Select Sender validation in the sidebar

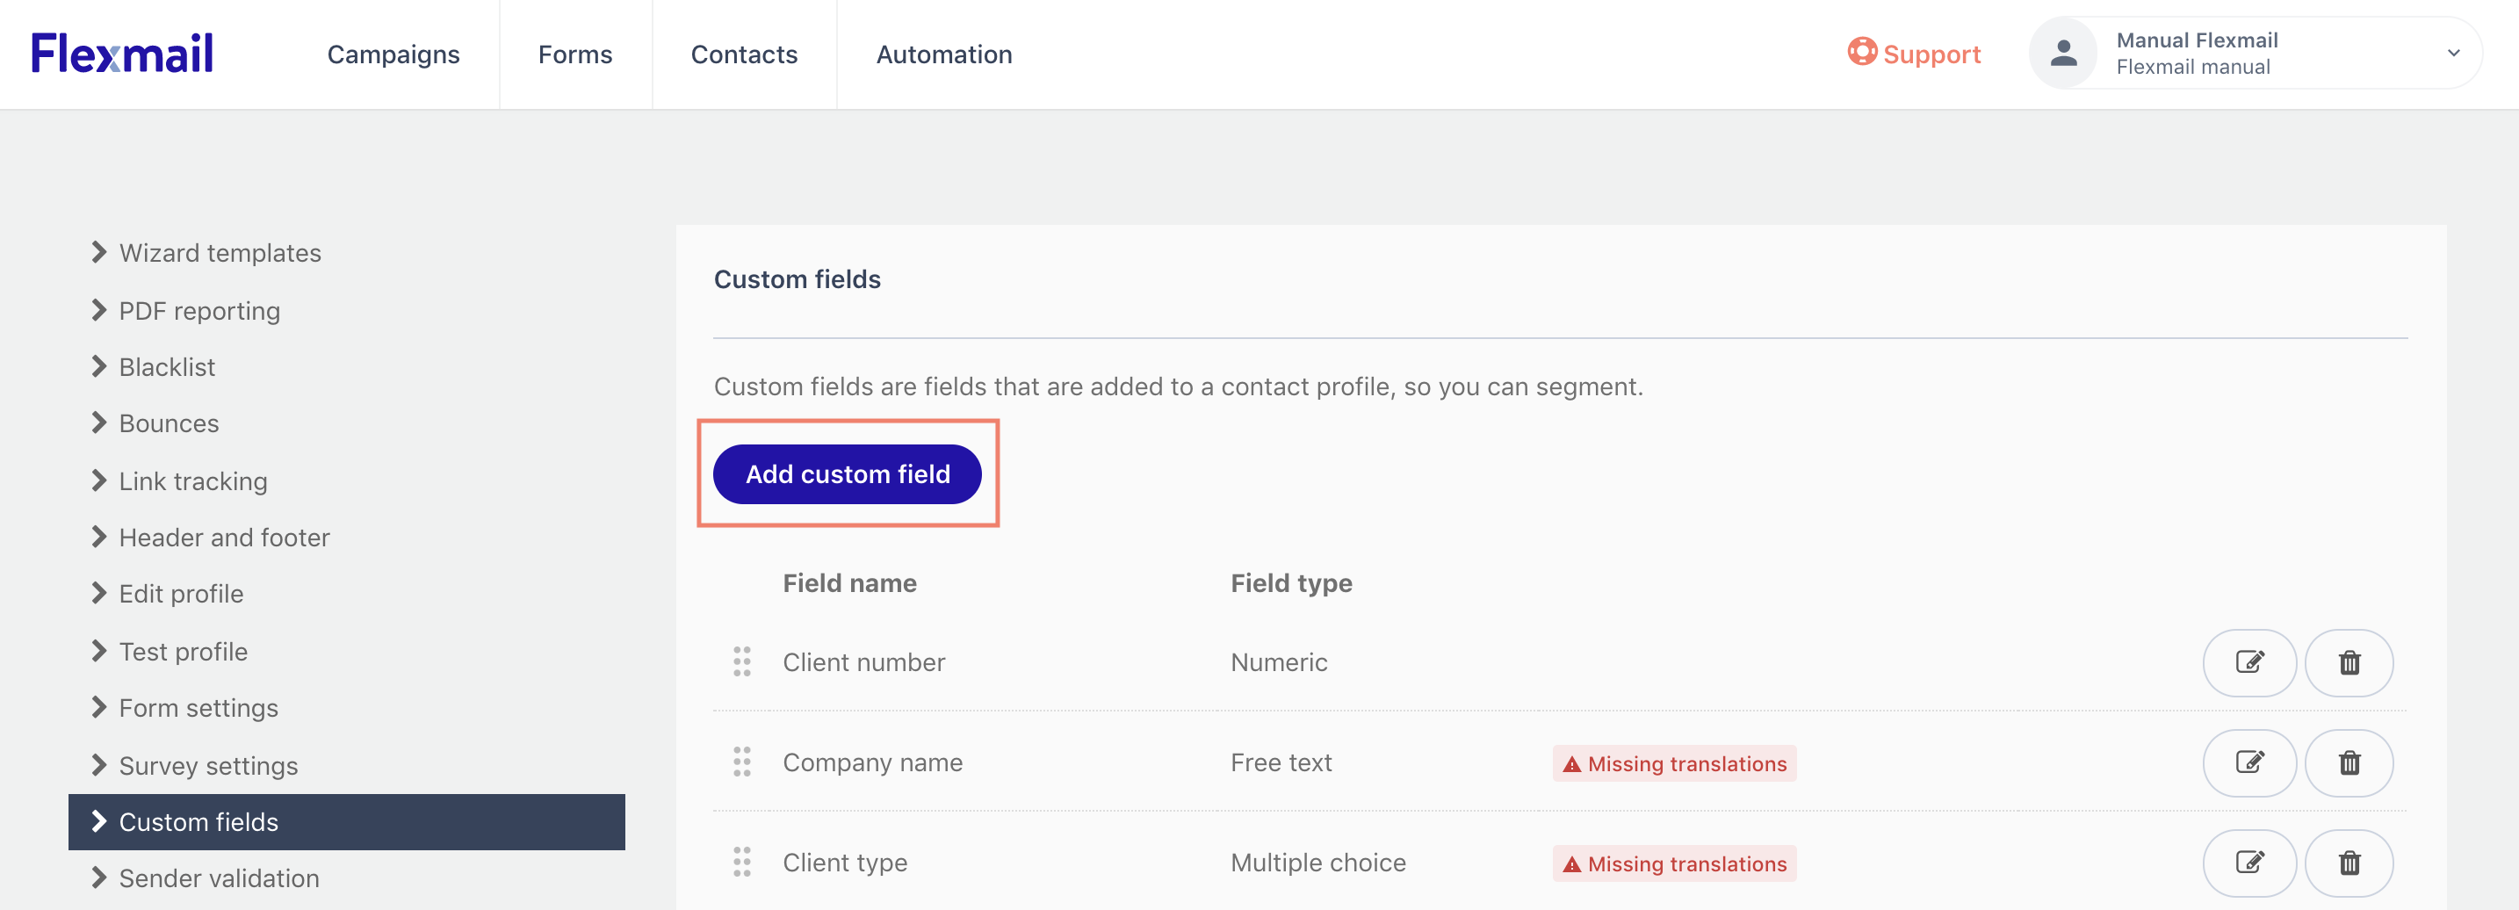coord(218,877)
